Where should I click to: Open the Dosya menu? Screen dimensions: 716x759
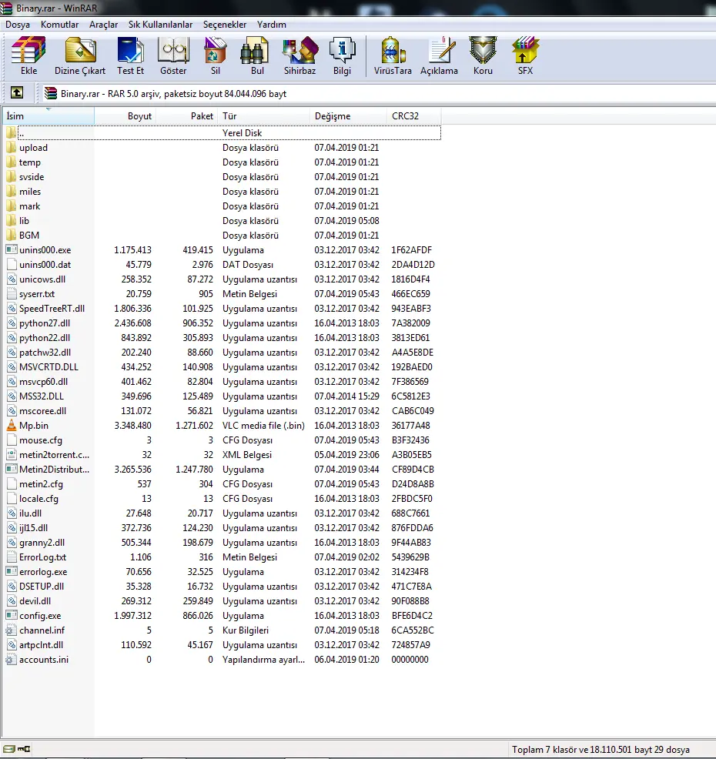[17, 24]
